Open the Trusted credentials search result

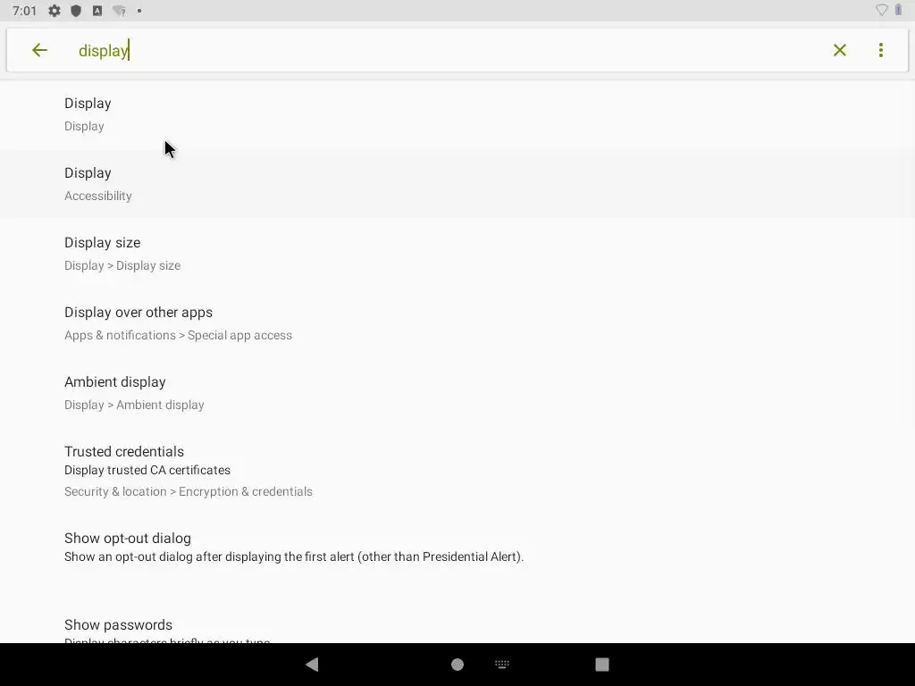click(457, 471)
